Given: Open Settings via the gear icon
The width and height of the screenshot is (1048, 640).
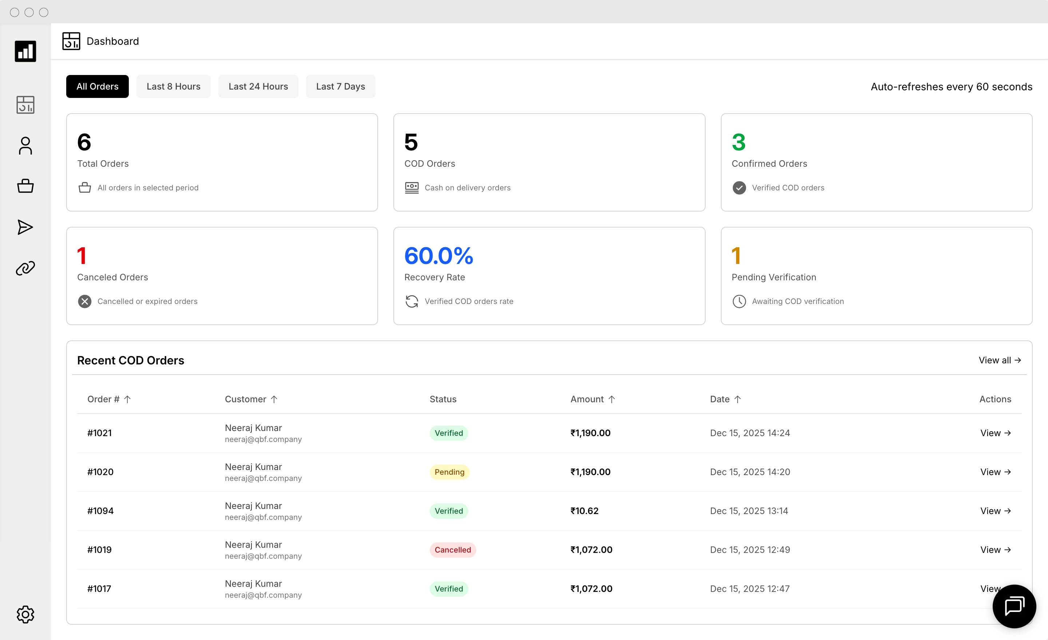Looking at the screenshot, I should (x=25, y=615).
